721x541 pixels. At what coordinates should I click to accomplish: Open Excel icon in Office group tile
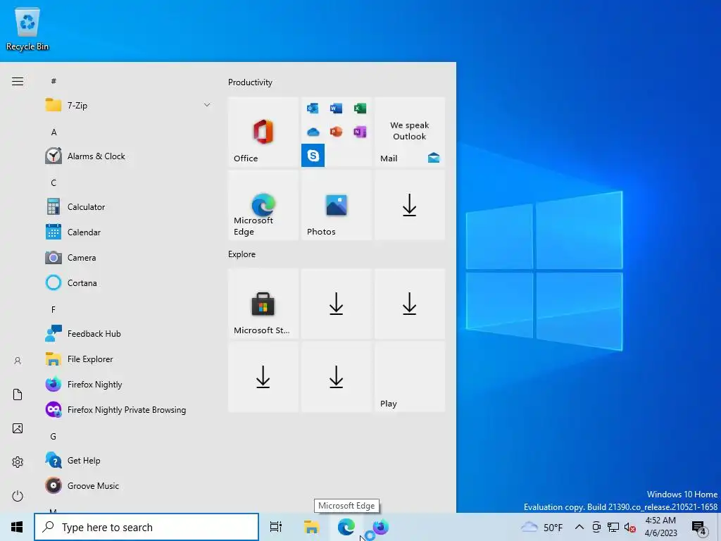(x=360, y=108)
